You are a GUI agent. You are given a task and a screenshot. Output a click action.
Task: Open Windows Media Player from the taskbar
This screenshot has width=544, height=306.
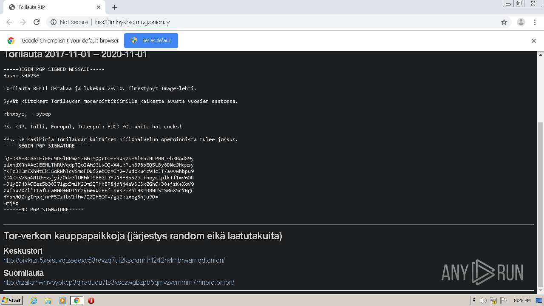[62, 300]
